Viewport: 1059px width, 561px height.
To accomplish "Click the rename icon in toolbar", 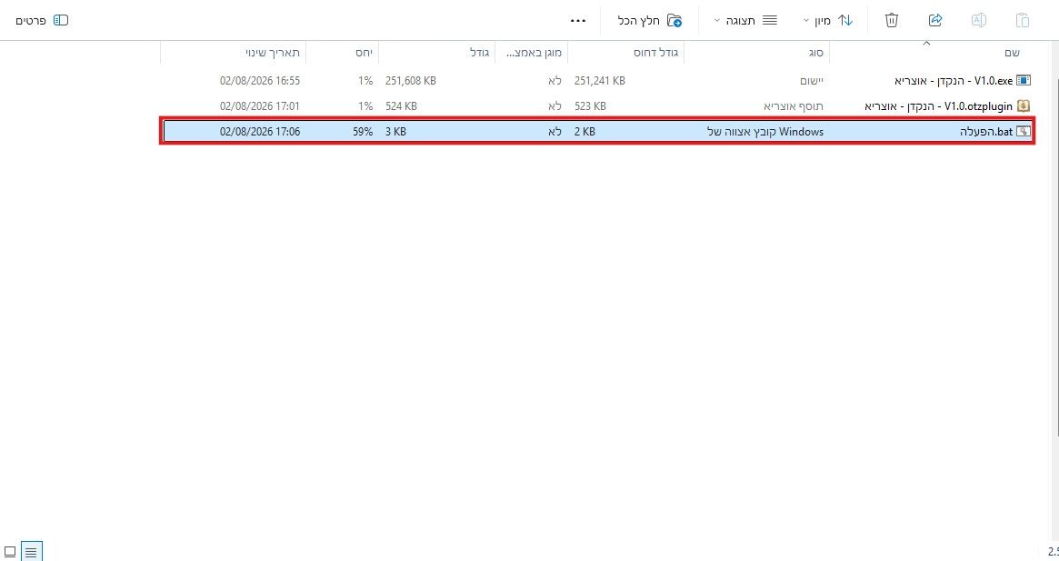I will 979,20.
